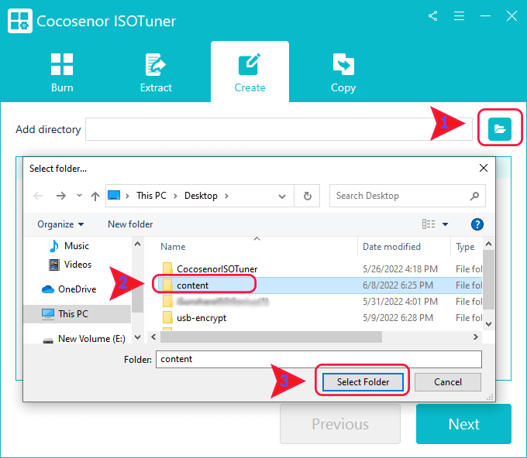Switch to the Extract tab
This screenshot has width=527, height=458.
pos(156,73)
